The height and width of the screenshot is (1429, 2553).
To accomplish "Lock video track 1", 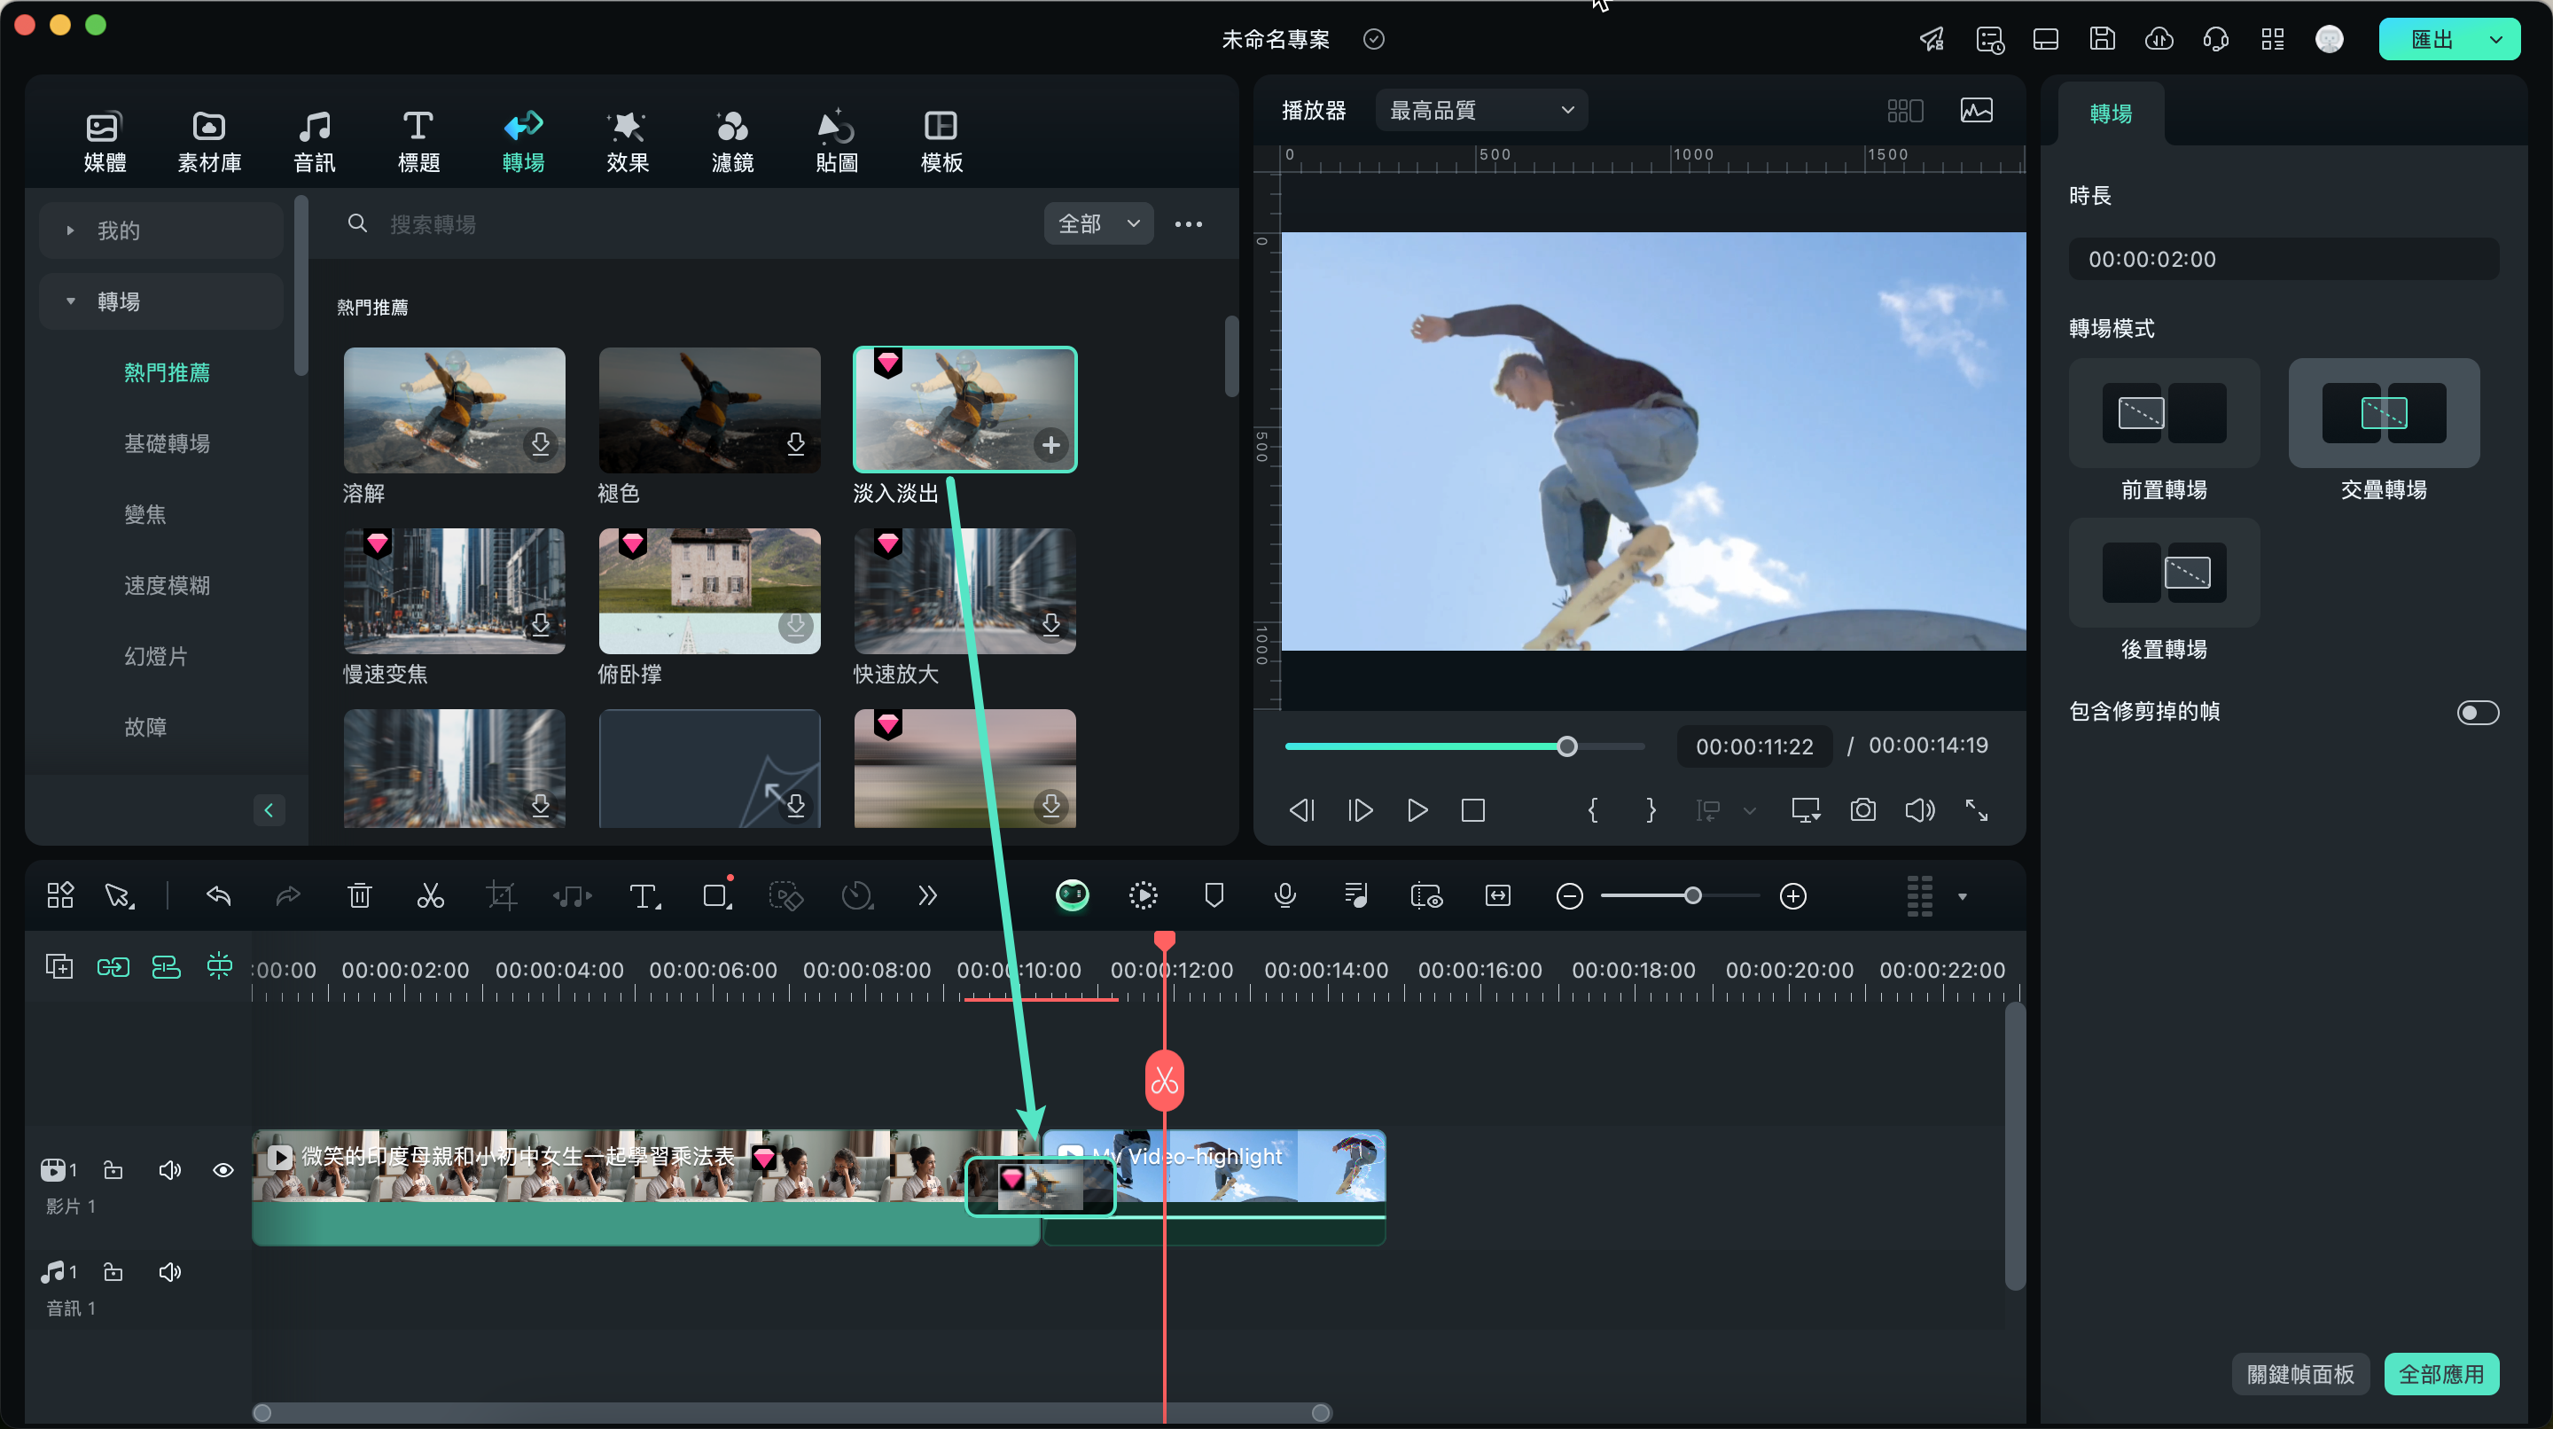I will coord(114,1170).
